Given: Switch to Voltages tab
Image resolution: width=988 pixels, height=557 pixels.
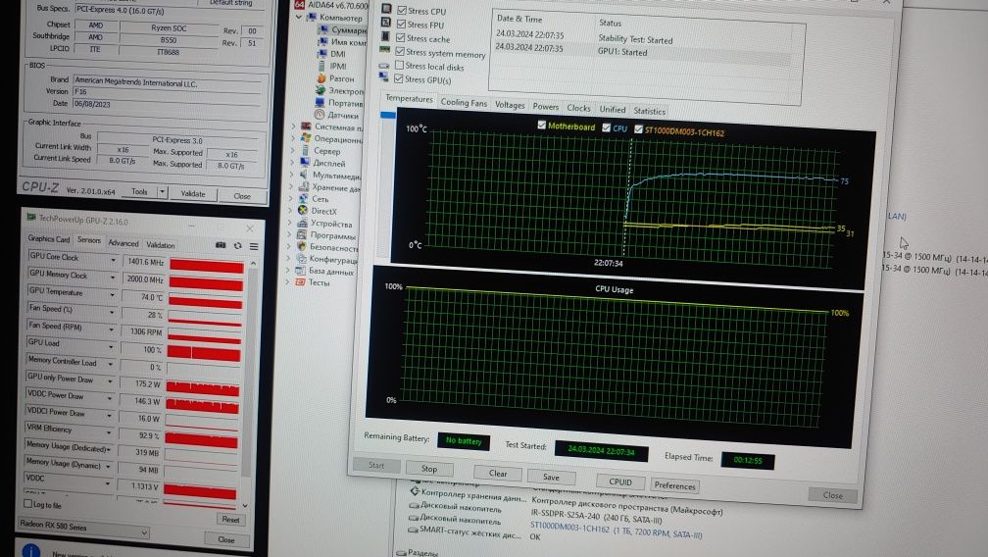Looking at the screenshot, I should (510, 105).
